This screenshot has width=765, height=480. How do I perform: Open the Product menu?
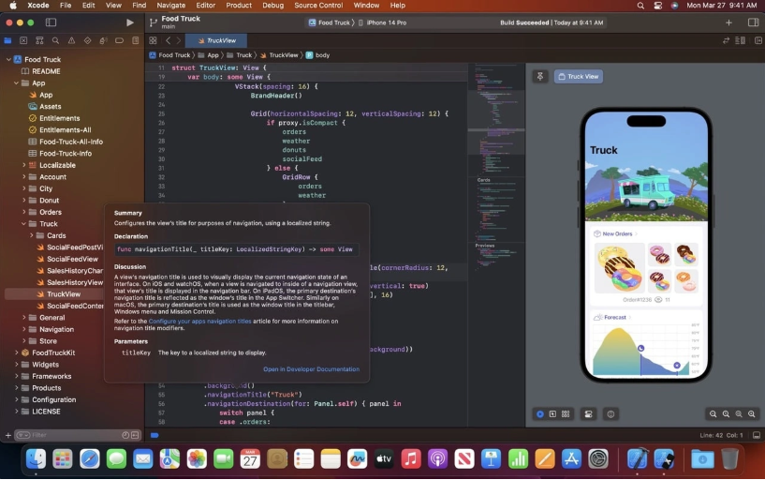point(239,6)
